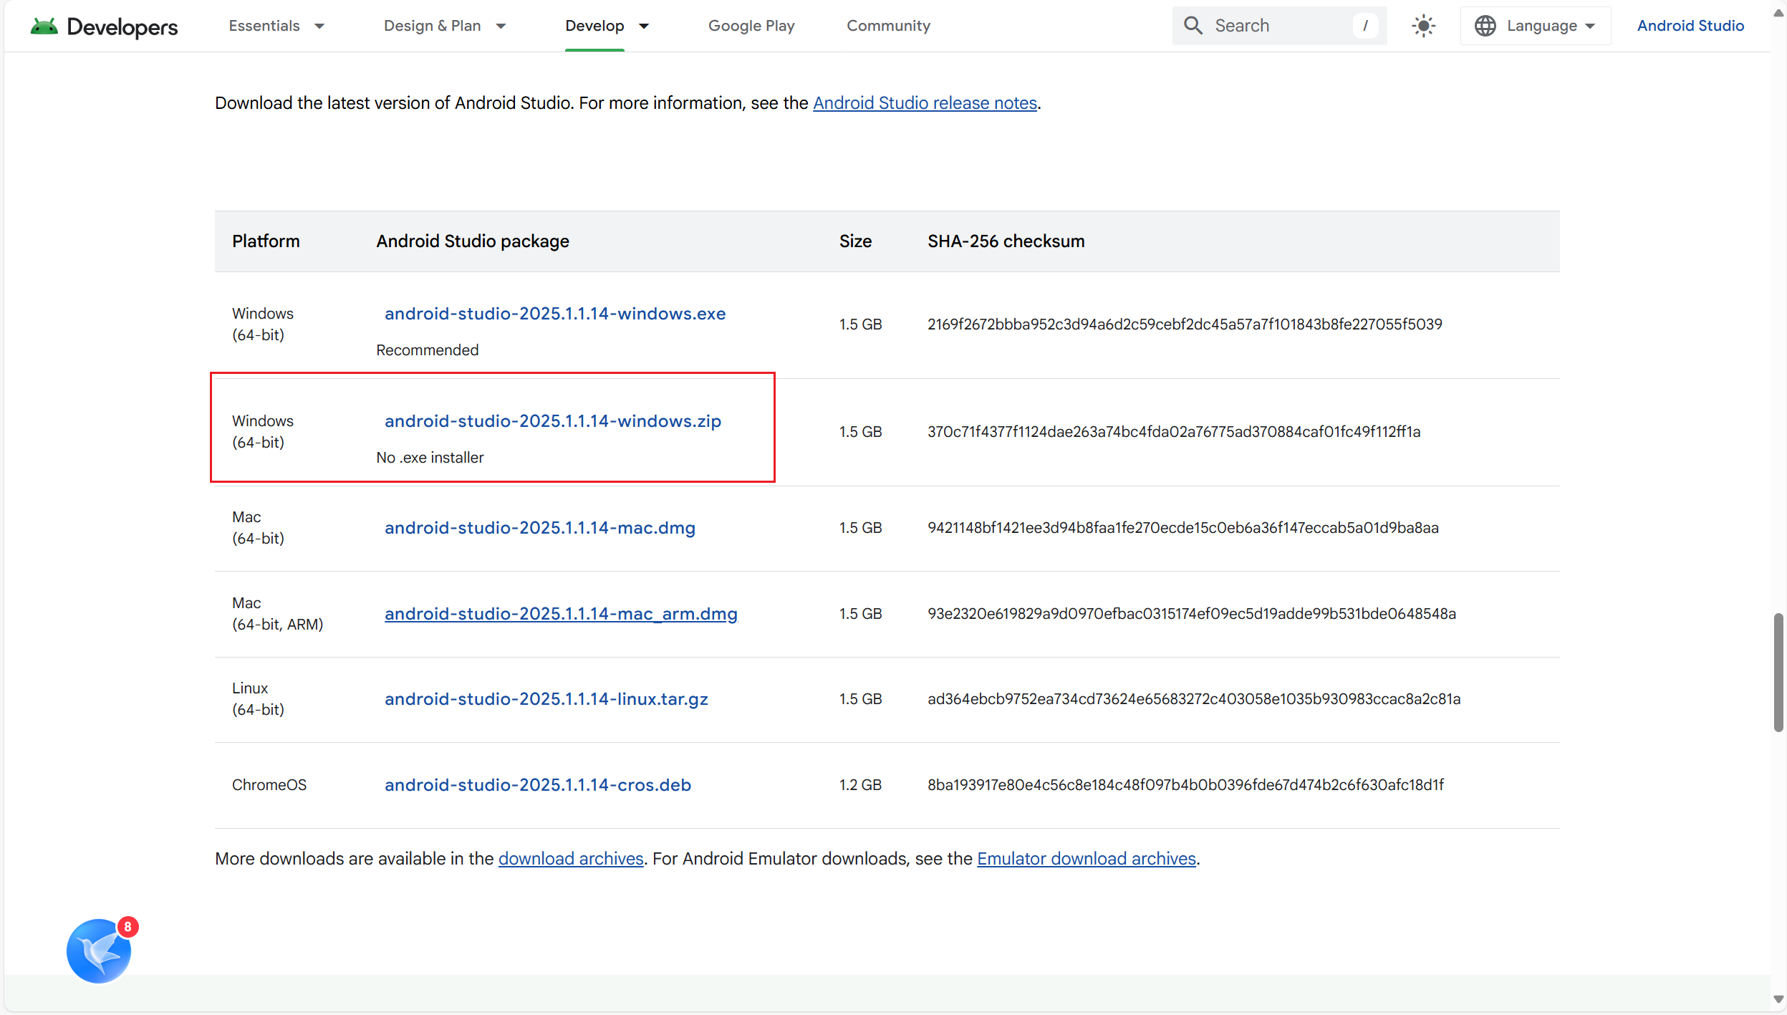Click the 'No .exe installer' note

(x=430, y=458)
